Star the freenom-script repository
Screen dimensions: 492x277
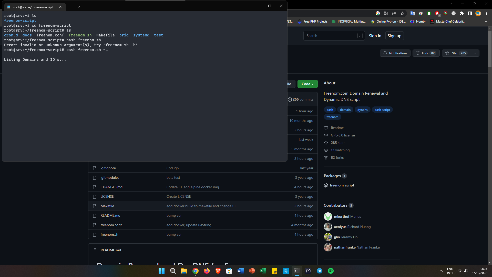point(456,53)
